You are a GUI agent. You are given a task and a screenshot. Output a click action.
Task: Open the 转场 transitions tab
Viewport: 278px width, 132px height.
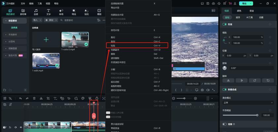(x=61, y=12)
